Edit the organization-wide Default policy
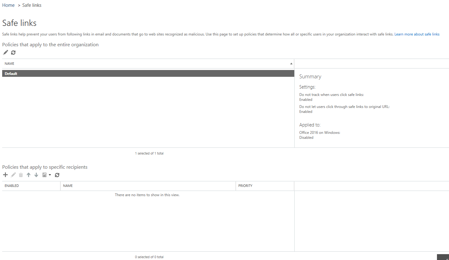 (6, 52)
